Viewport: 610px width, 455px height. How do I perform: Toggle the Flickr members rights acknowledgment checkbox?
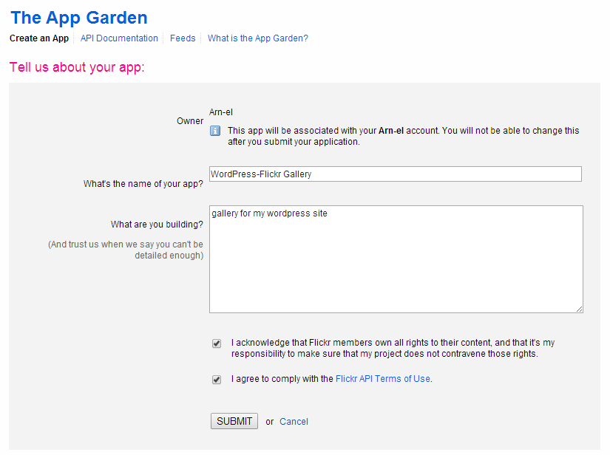[217, 343]
